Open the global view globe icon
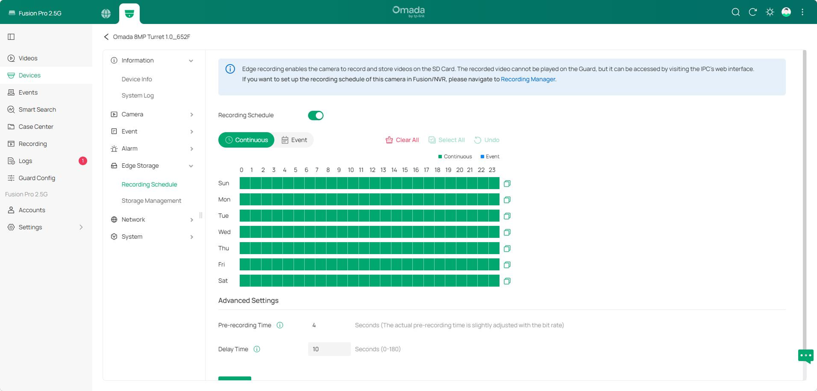Image resolution: width=817 pixels, height=391 pixels. [x=106, y=13]
